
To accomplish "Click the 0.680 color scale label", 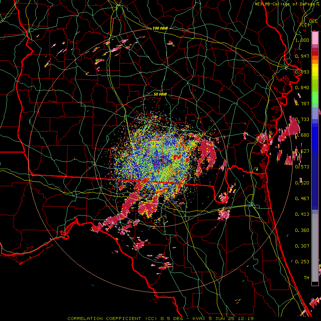I will coord(302,135).
